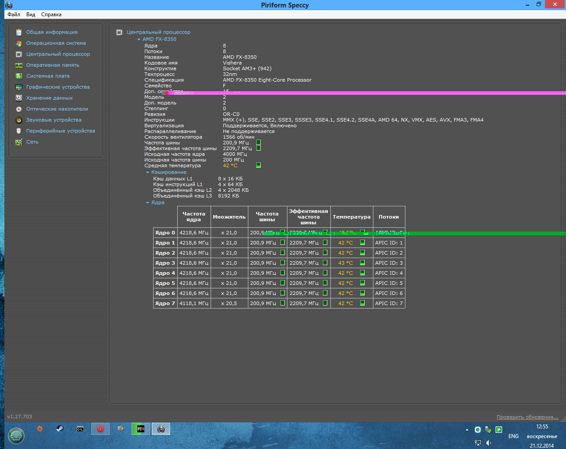
Task: Toggle the Ядро 1 bus frequency graph icon
Action: point(283,242)
